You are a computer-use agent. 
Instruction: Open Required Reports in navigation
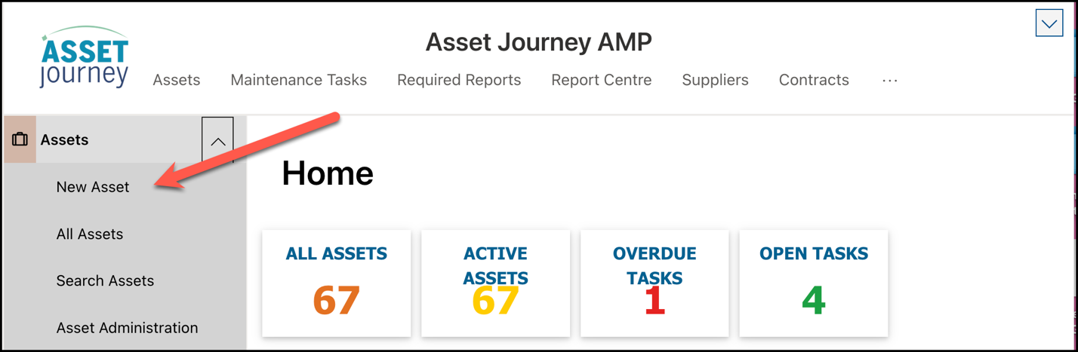pyautogui.click(x=459, y=80)
